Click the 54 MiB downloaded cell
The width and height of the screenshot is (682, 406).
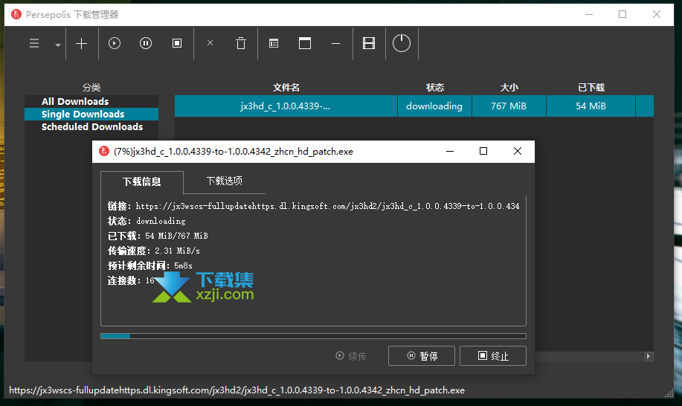coord(591,106)
